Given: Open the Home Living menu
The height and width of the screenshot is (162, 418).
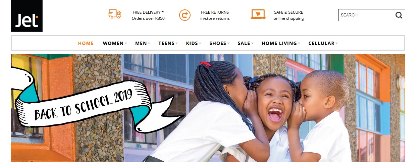Looking at the screenshot, I should (x=279, y=43).
